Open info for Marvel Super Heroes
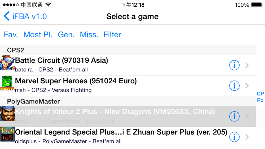 [234, 85]
